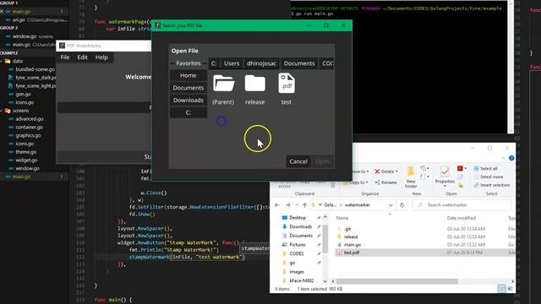Viewport: 541px width, 304px height.
Task: Click the C: breadcrumb path segment
Action: tap(214, 63)
